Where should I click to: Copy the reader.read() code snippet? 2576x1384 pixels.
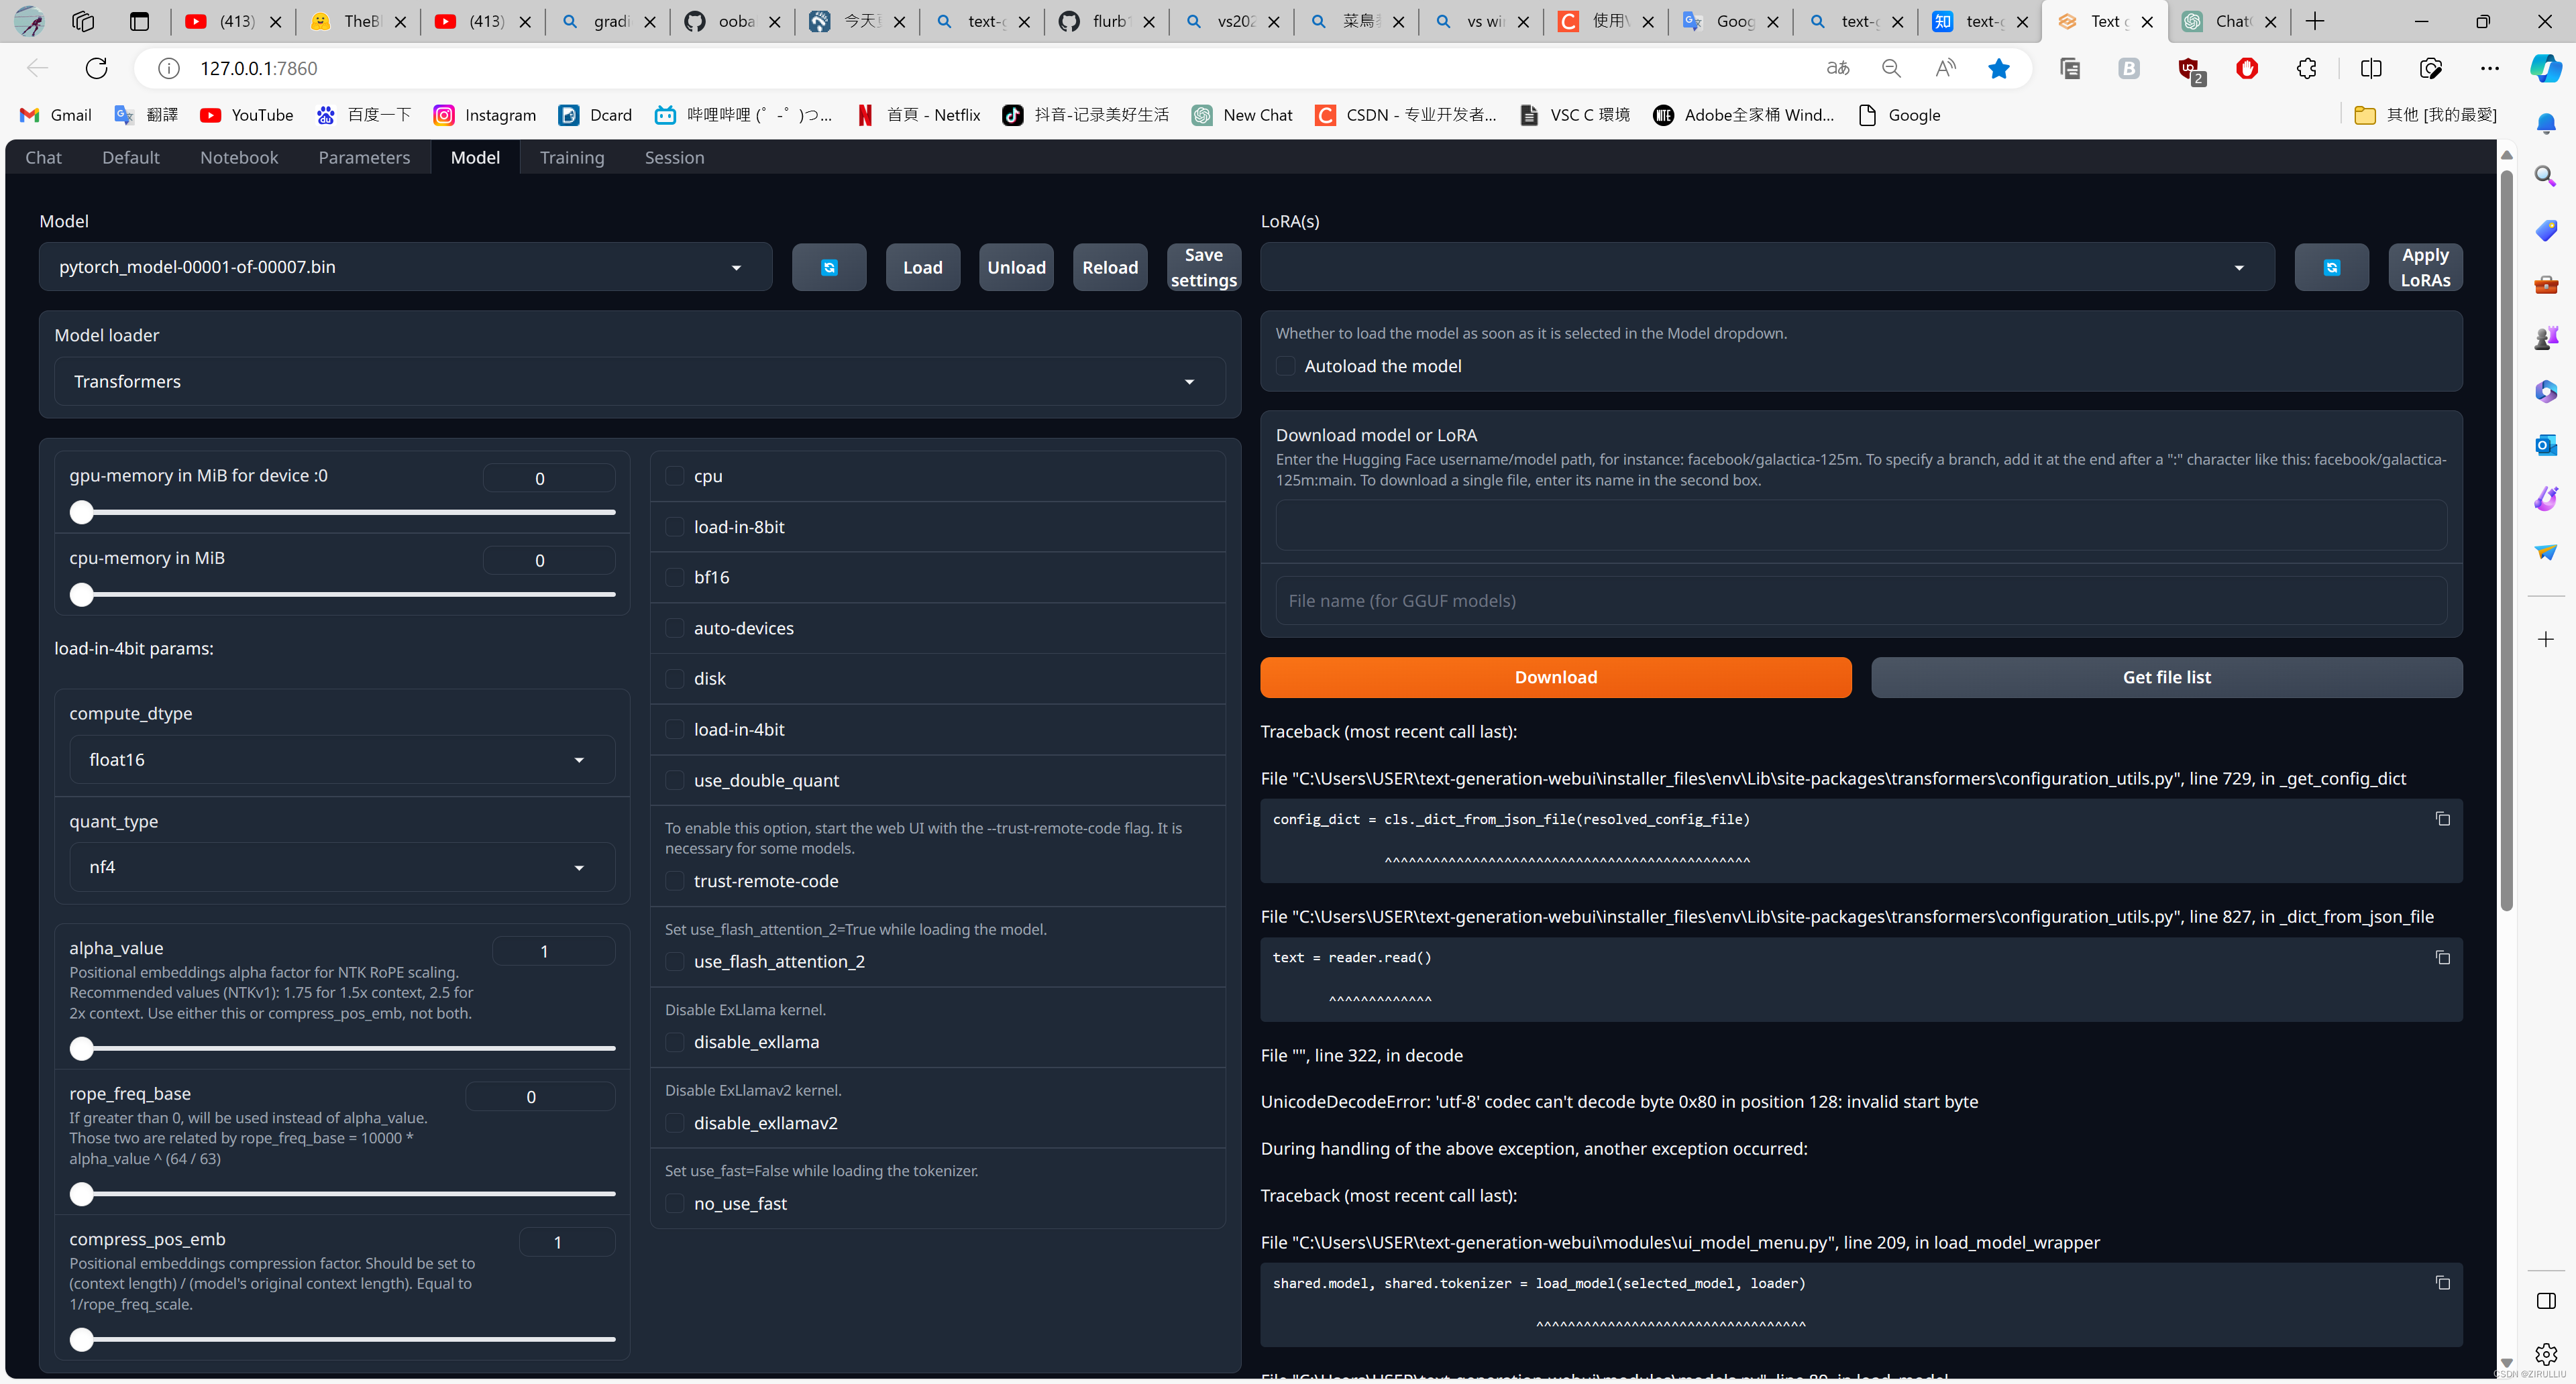coord(2442,958)
